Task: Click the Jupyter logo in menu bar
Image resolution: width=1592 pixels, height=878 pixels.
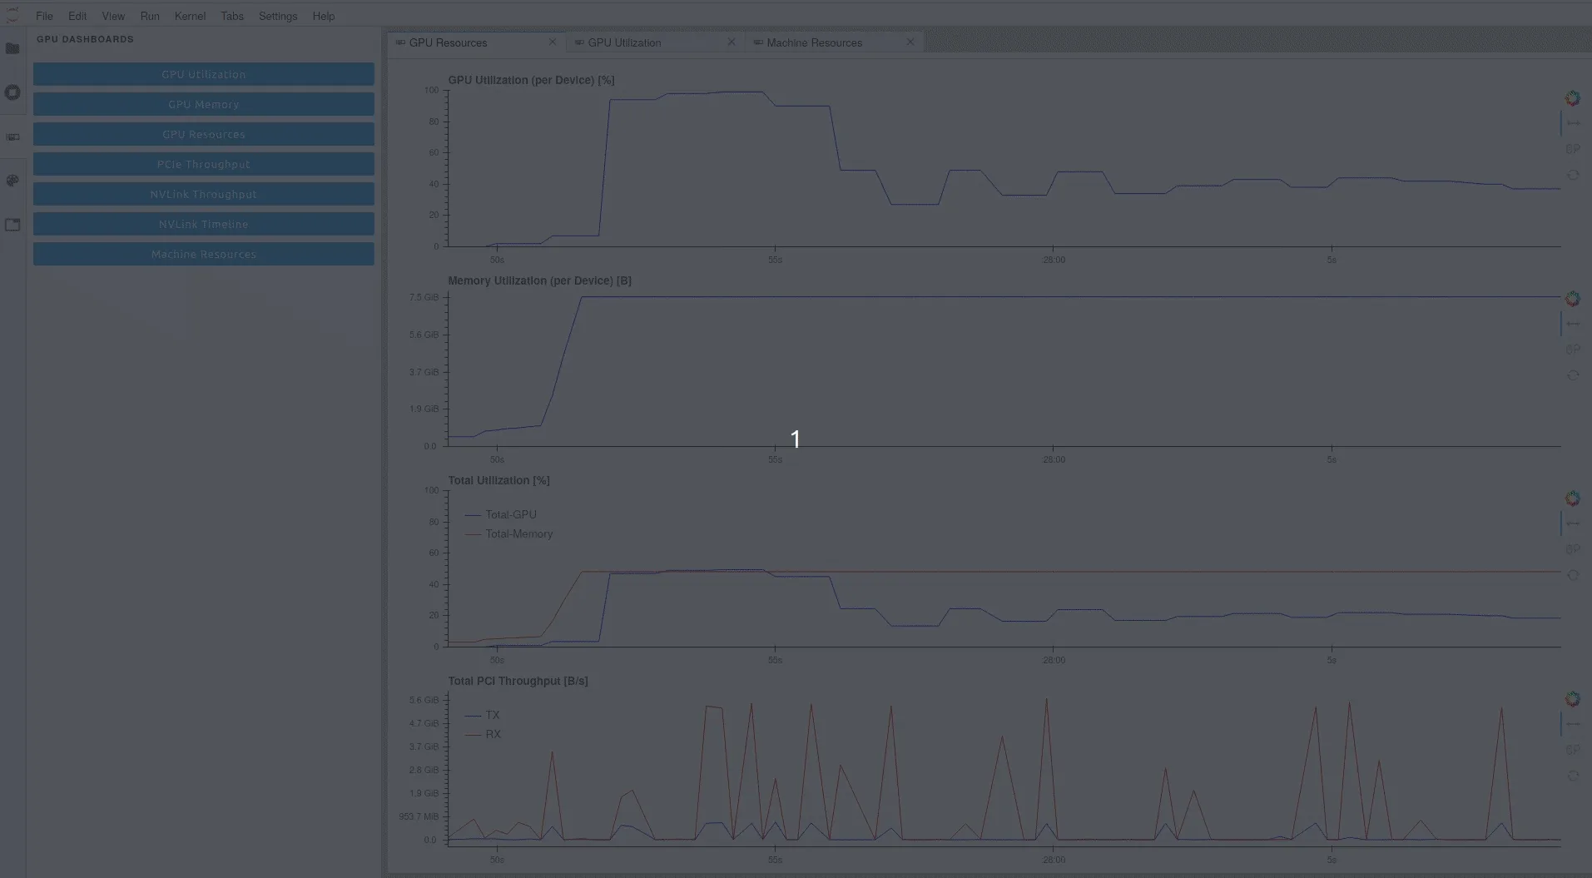Action: (x=12, y=15)
